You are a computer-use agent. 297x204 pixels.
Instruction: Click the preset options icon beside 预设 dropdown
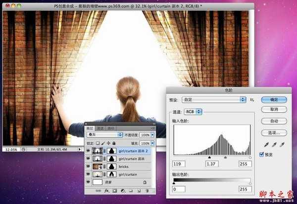(251, 100)
